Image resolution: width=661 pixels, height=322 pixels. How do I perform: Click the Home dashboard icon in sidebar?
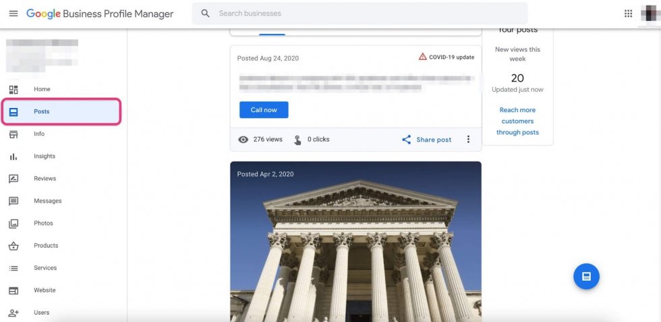coord(13,90)
